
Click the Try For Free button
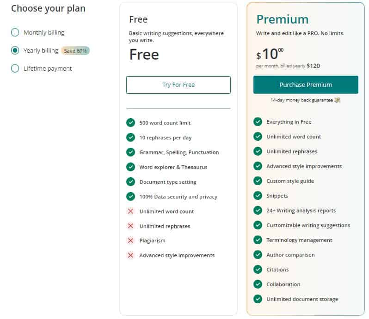click(178, 85)
